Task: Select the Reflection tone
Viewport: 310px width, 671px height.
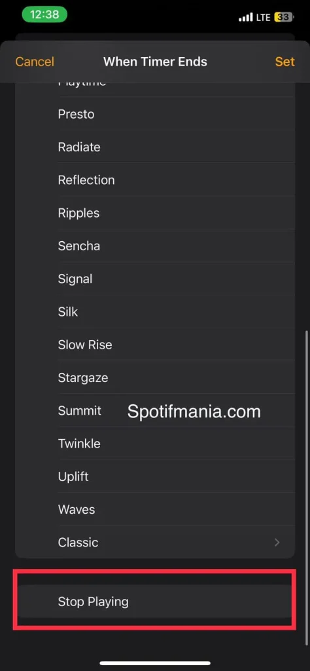Action: (155, 180)
